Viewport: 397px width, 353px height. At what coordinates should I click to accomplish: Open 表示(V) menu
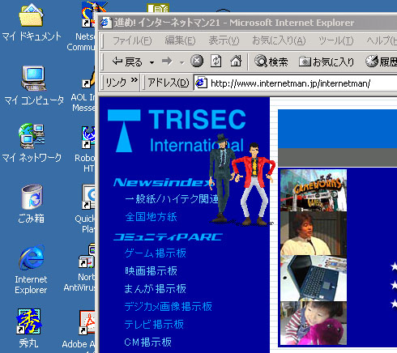tap(224, 40)
